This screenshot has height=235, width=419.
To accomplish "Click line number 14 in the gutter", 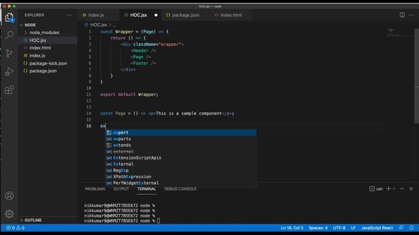I will (x=89, y=114).
